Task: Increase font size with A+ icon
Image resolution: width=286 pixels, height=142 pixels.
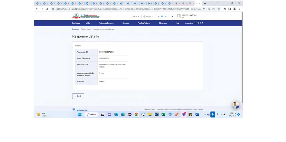Action: (166, 16)
